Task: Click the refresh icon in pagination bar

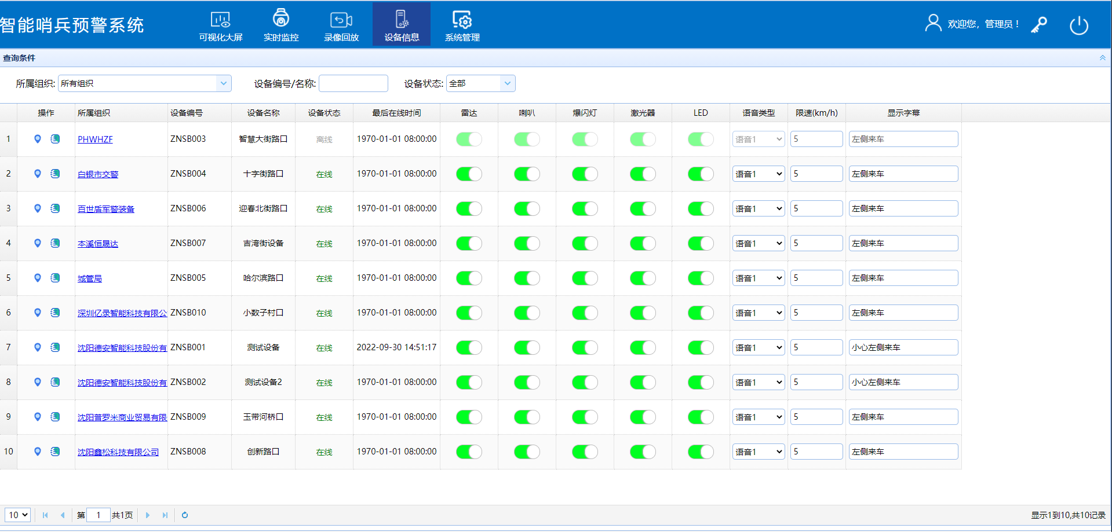Action: [185, 515]
